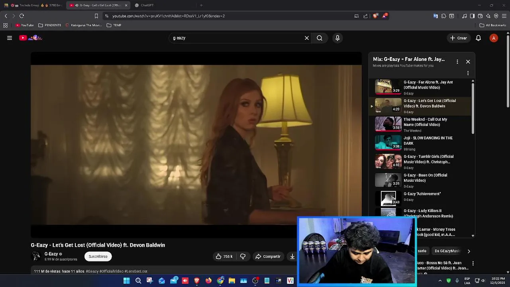The height and width of the screenshot is (287, 510).
Task: Close the G-Eazy YouTube tab
Action: tap(126, 5)
